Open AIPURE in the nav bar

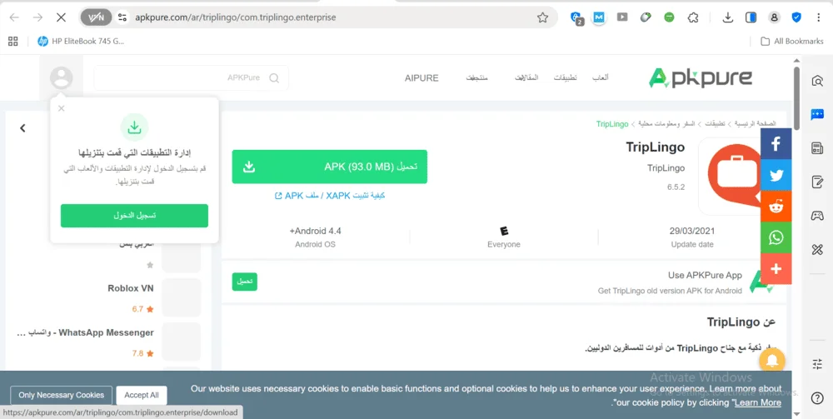(x=421, y=78)
